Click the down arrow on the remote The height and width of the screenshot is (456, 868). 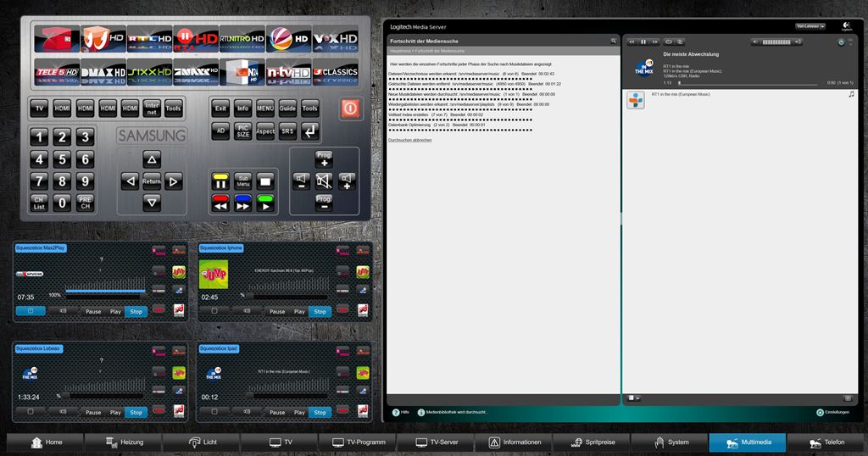(152, 203)
